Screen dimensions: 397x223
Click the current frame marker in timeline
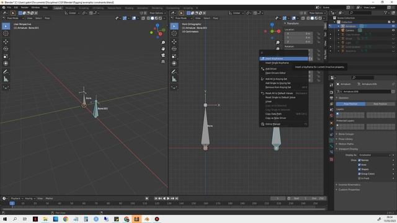pos(12,203)
